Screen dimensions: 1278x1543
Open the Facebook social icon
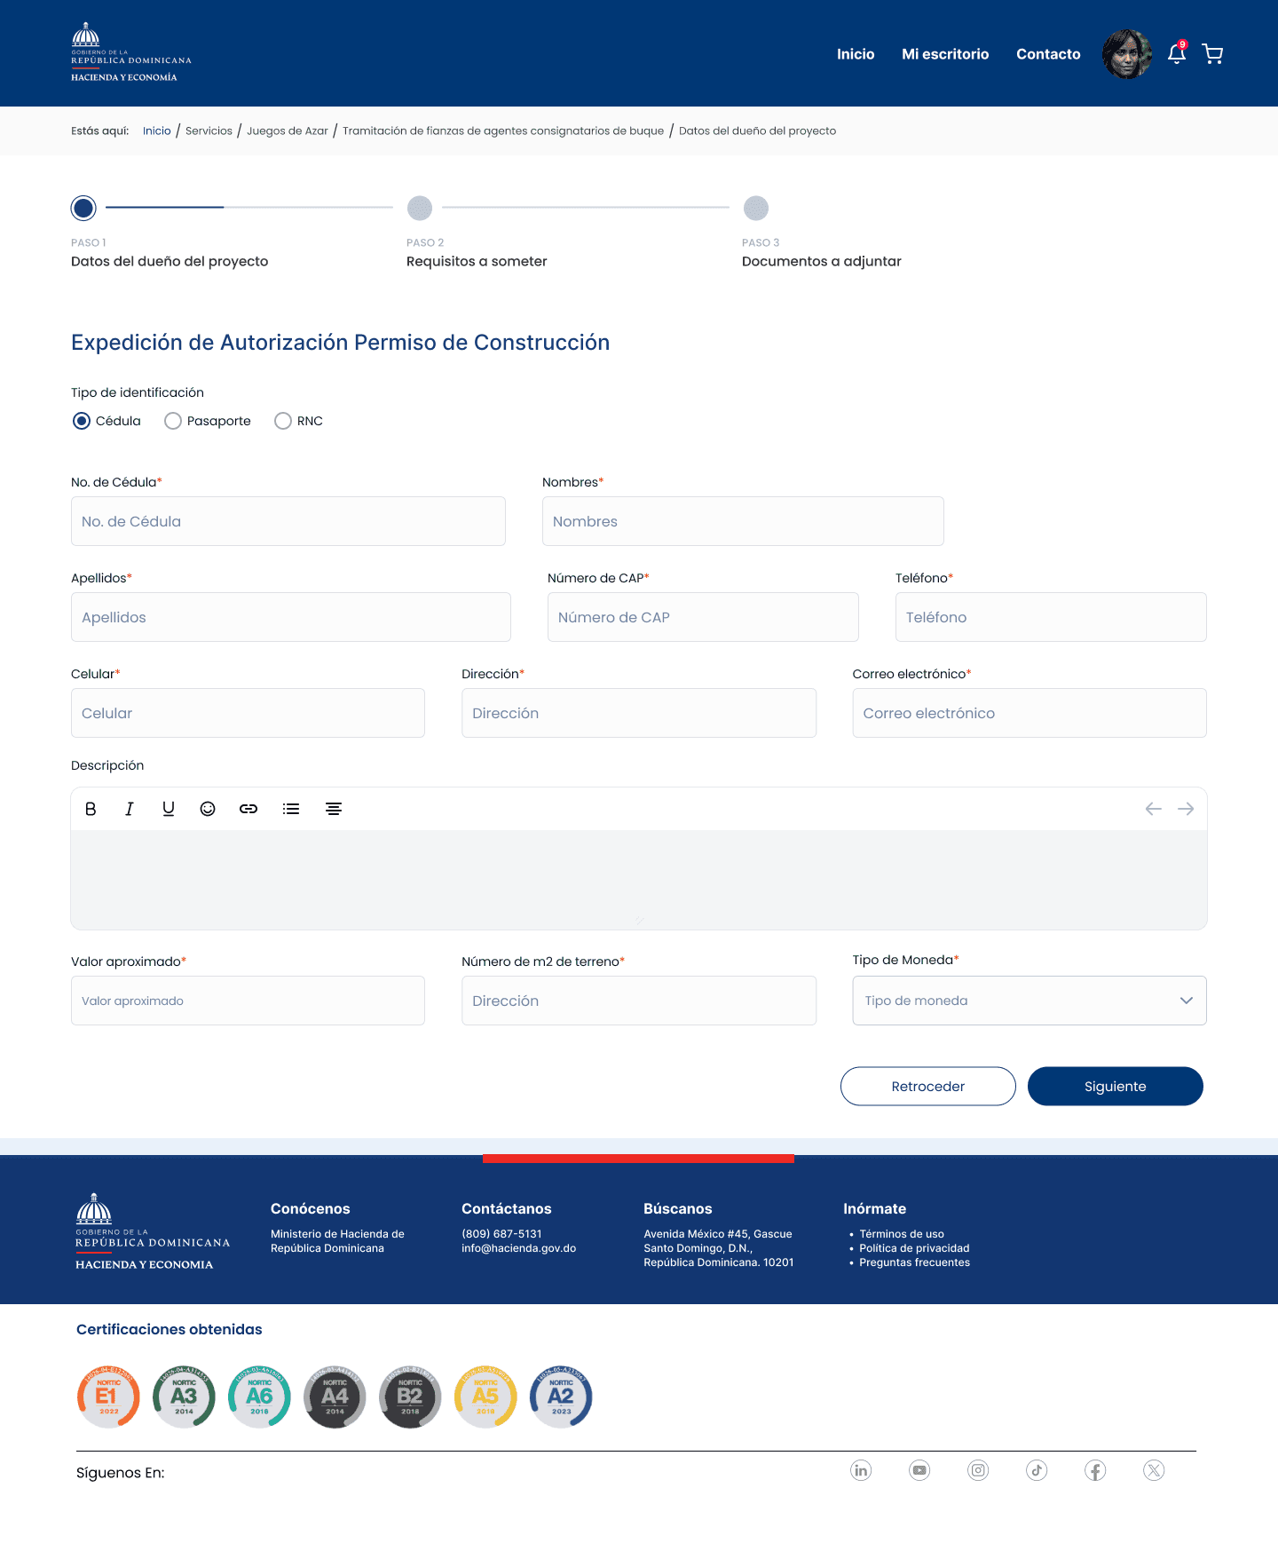[x=1095, y=1470]
